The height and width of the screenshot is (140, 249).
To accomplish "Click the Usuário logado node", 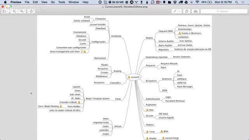I will coord(166,117).
